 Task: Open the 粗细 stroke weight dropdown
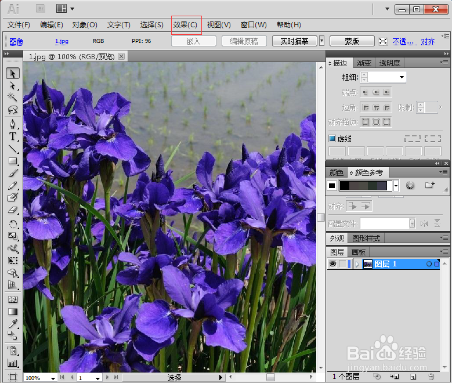[x=402, y=77]
